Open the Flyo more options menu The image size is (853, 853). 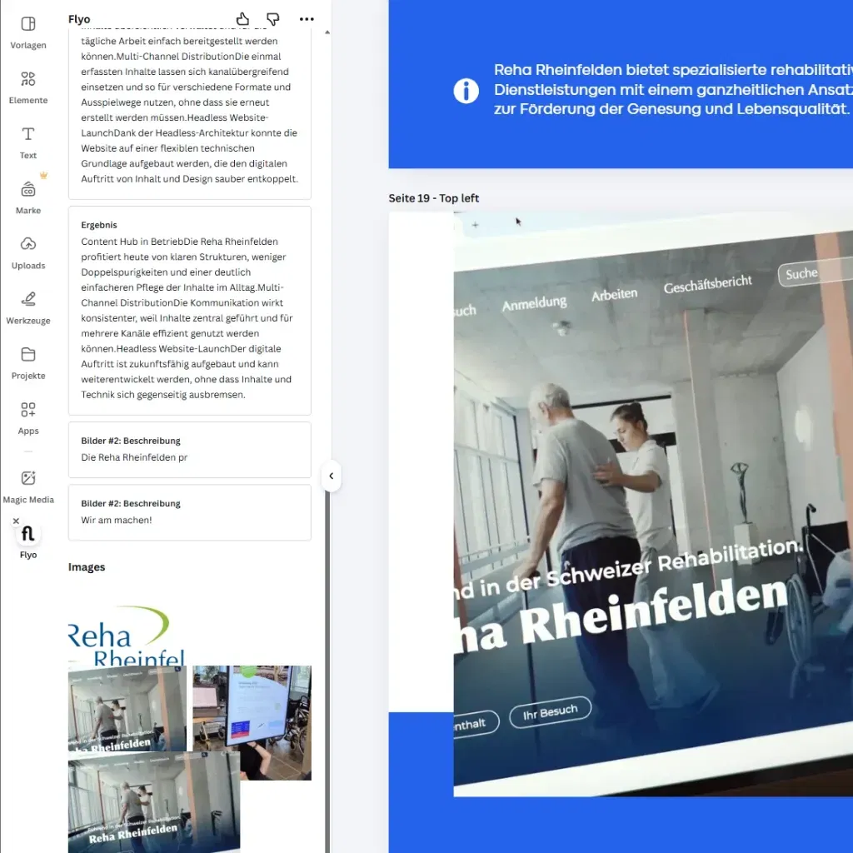coord(307,19)
